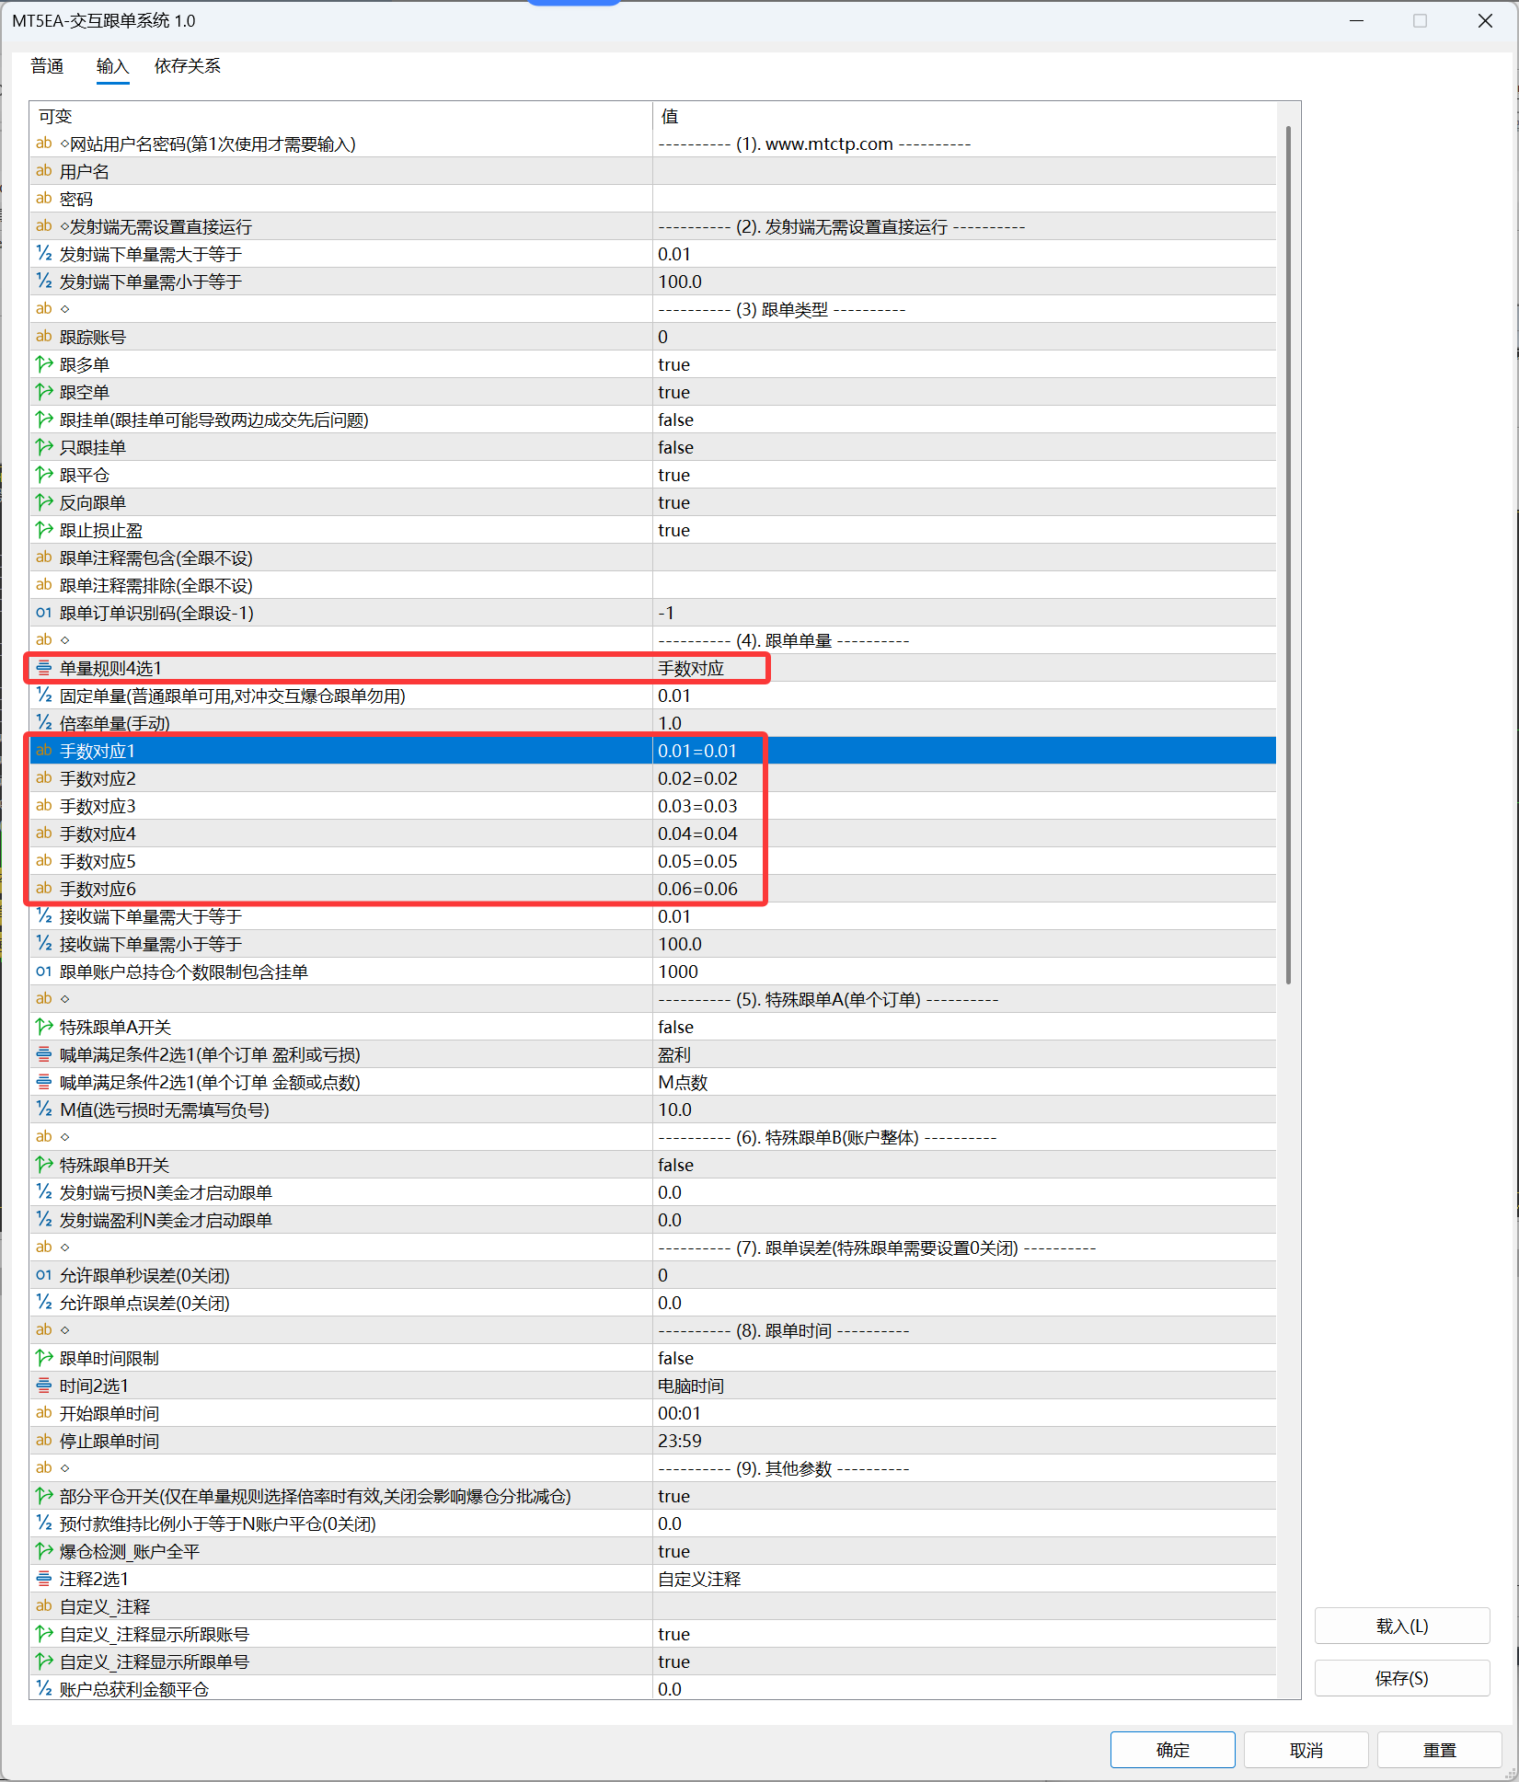Click the 密码 value field
1519x1782 pixels.
coord(920,198)
